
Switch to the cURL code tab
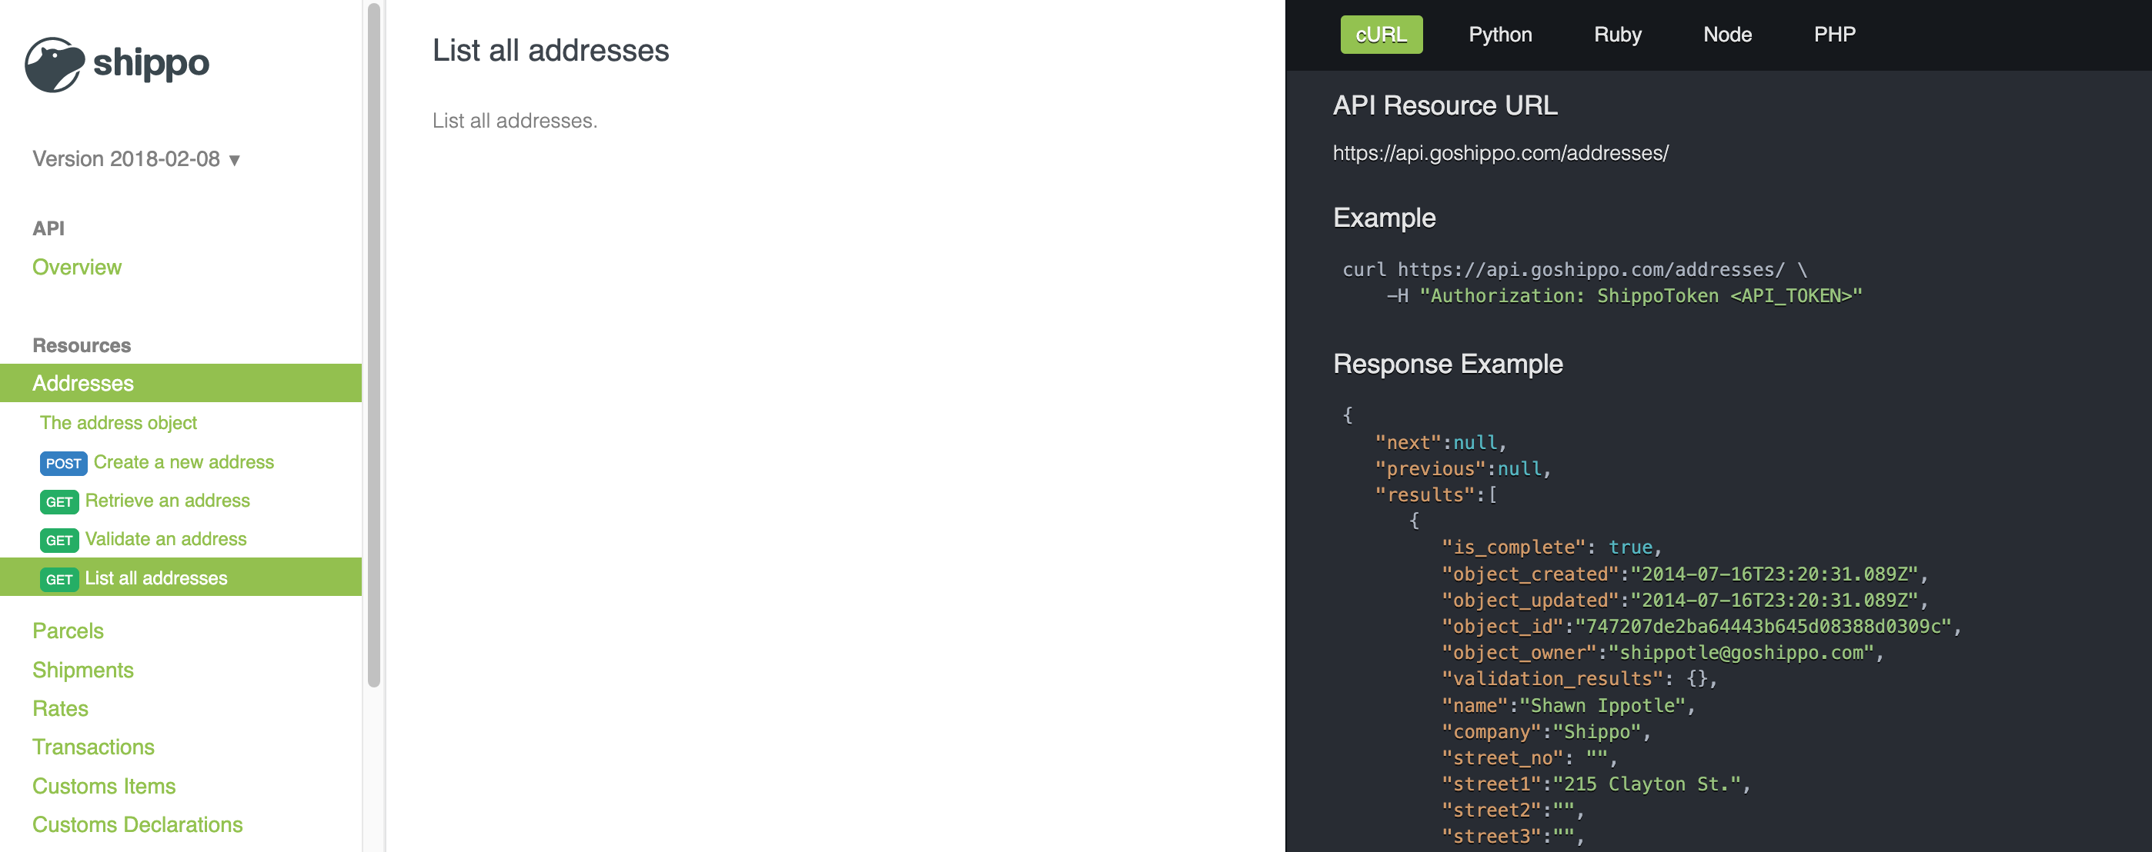(1381, 34)
